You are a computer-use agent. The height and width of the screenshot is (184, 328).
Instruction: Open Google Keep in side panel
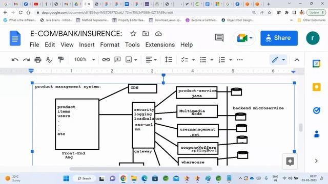click(x=317, y=87)
